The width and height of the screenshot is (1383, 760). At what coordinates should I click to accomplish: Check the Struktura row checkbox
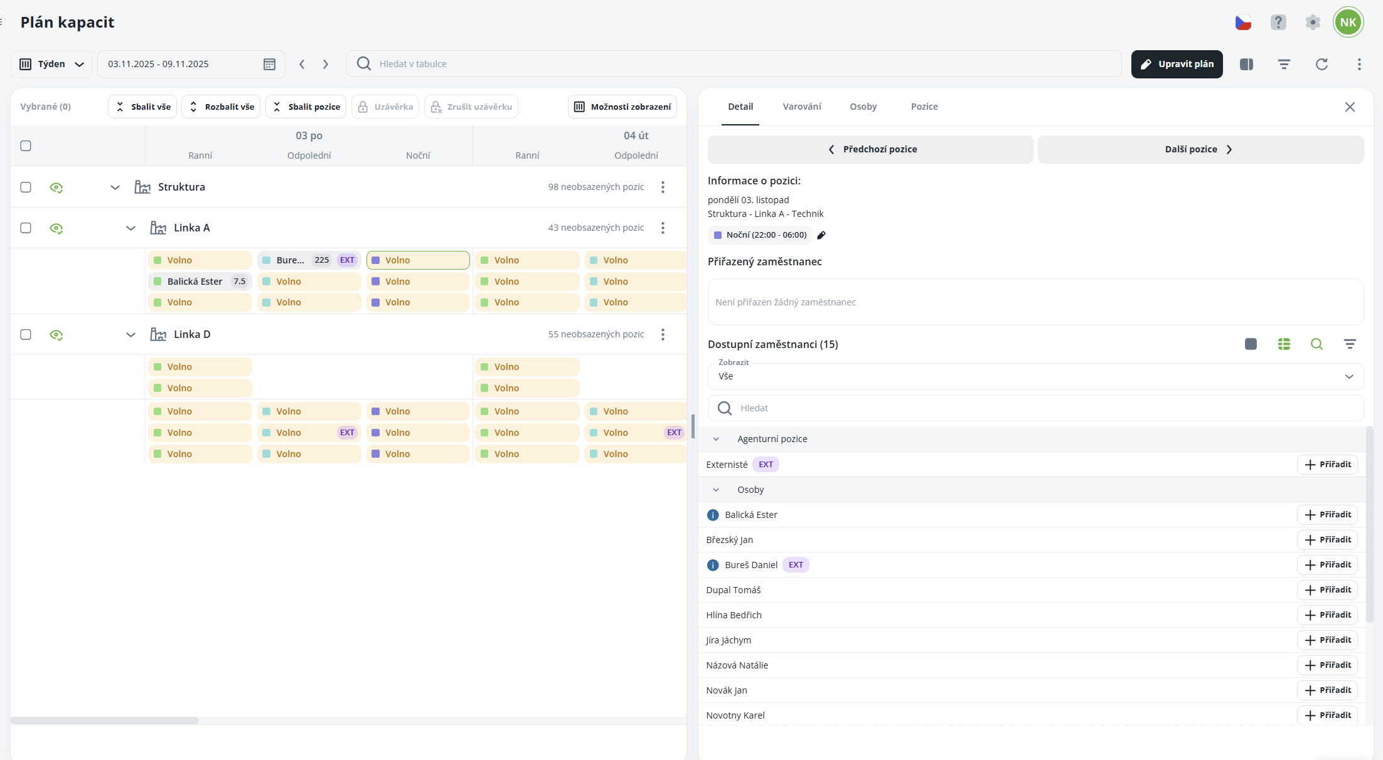coord(26,187)
